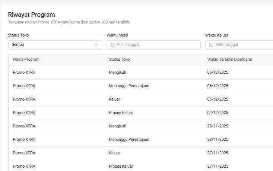Select the Mengikuti status dated 28/11/2025
273x171 pixels.
pyautogui.click(x=117, y=126)
